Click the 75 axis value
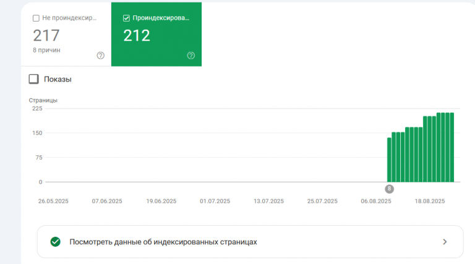The width and height of the screenshot is (475, 264). pos(39,158)
